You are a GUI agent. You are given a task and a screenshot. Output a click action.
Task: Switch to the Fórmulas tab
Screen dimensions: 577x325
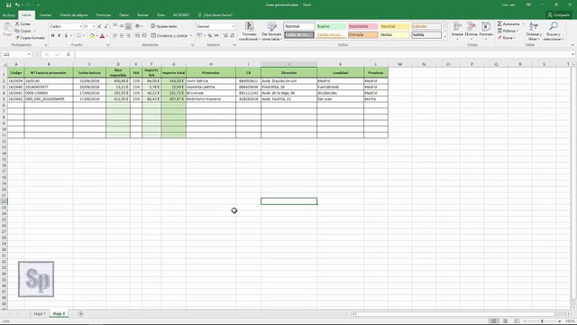pos(104,15)
